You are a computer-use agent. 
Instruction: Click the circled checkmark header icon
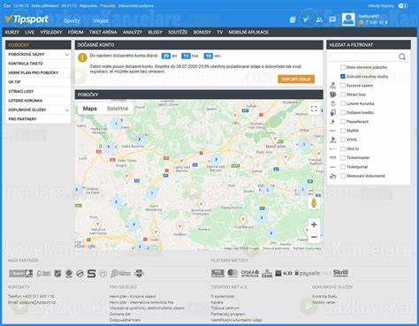(306, 19)
